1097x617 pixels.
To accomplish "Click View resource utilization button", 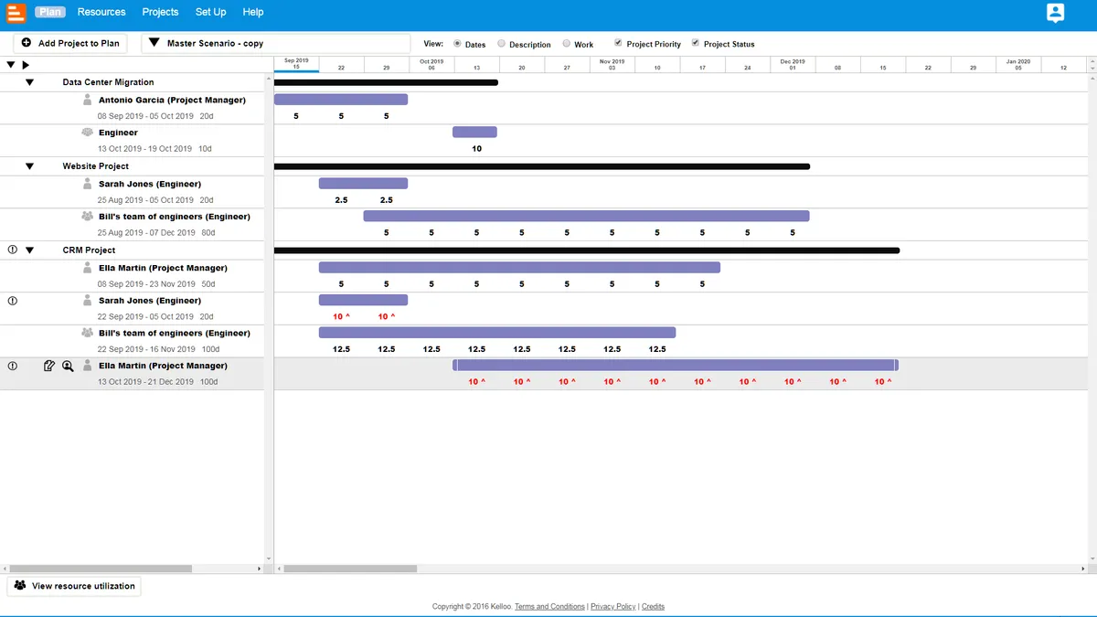I will tap(74, 586).
